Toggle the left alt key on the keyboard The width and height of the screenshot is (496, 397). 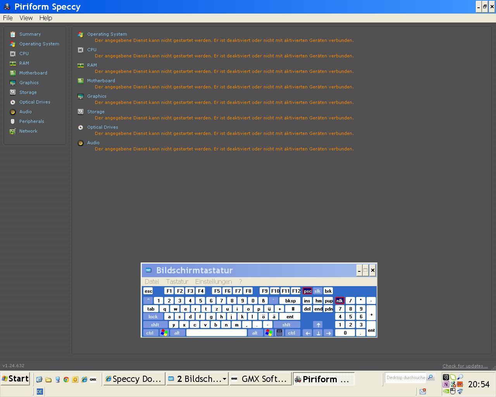point(177,333)
